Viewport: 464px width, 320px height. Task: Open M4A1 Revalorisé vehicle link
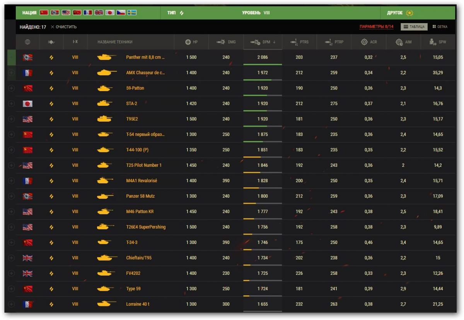click(142, 181)
